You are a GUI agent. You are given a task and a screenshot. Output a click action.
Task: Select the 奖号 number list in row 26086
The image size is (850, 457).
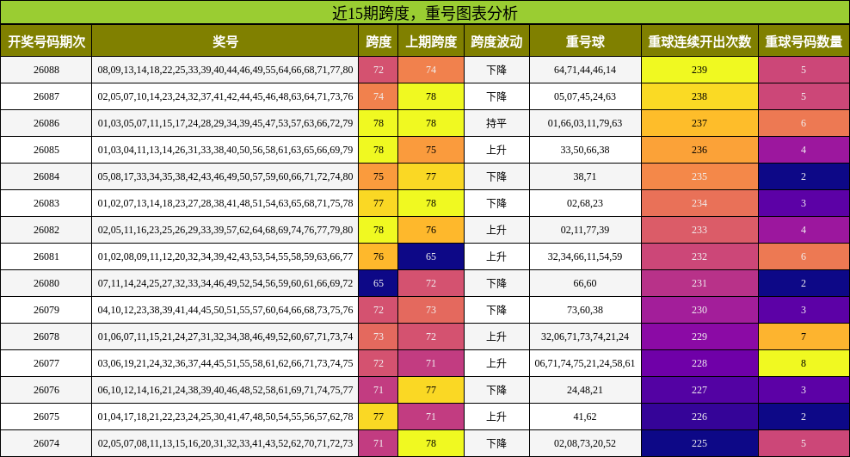tap(225, 123)
